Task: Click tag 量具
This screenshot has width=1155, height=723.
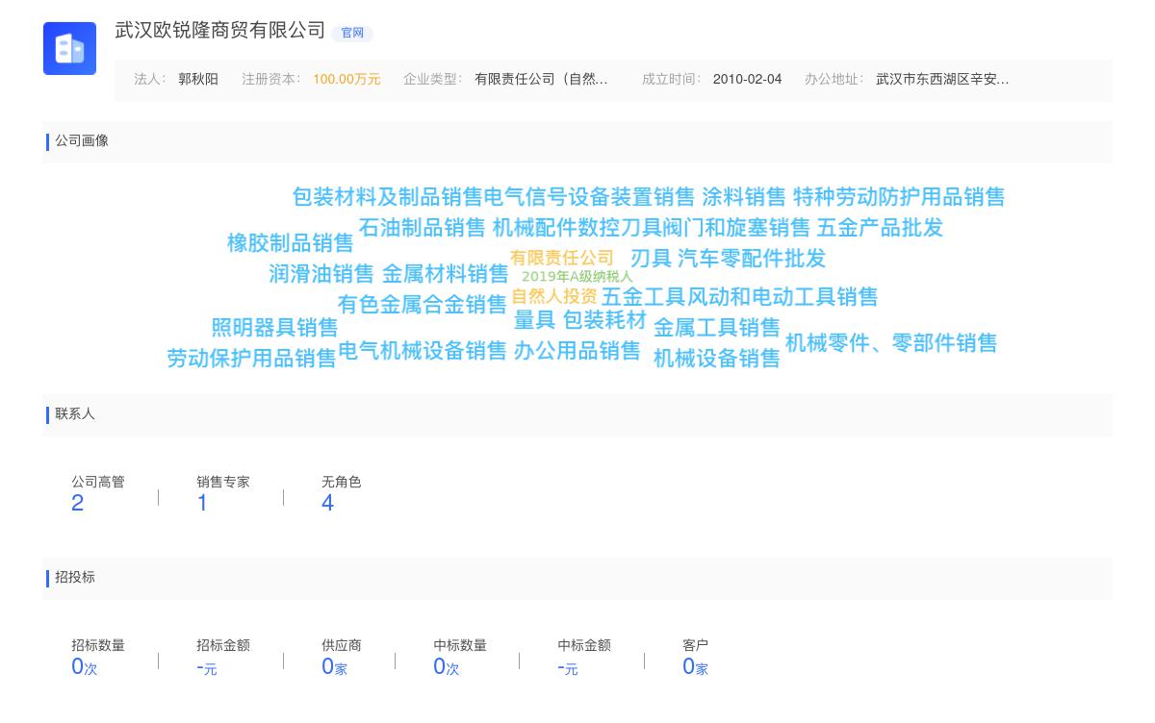Action: pos(534,320)
